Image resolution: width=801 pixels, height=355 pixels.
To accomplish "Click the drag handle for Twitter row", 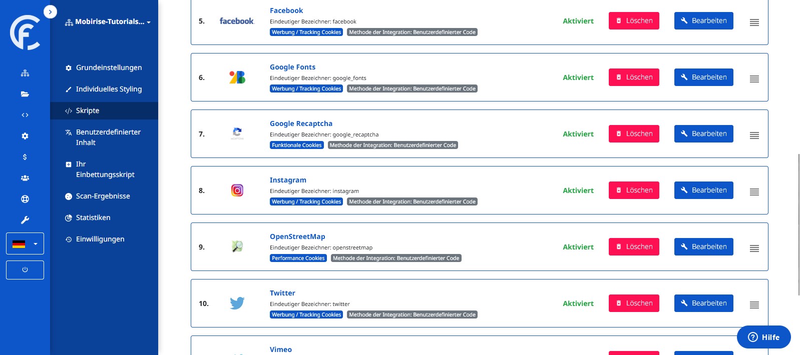I will click(754, 305).
